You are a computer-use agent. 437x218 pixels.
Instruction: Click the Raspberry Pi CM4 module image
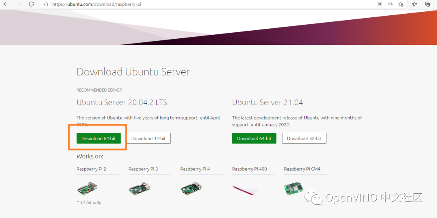(x=293, y=188)
